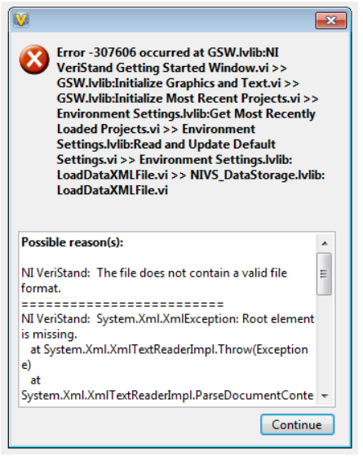The image size is (363, 457).
Task: Click the VeriStand V icon in title bar
Action: tap(21, 20)
